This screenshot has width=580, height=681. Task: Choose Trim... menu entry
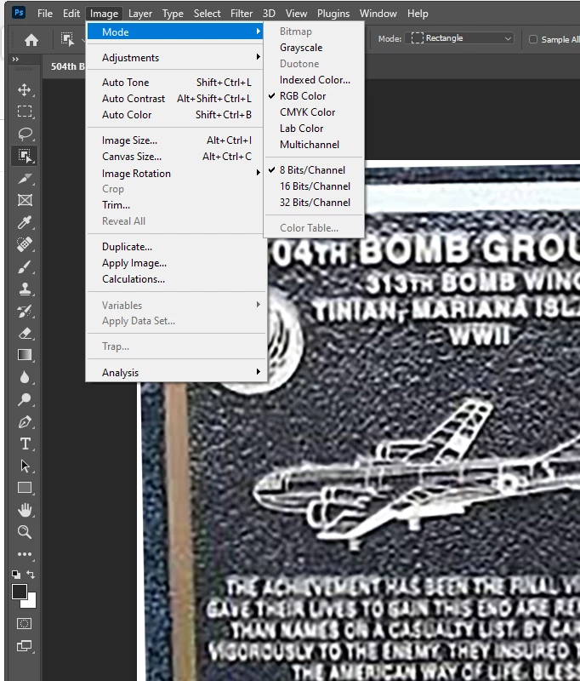[x=175, y=205]
